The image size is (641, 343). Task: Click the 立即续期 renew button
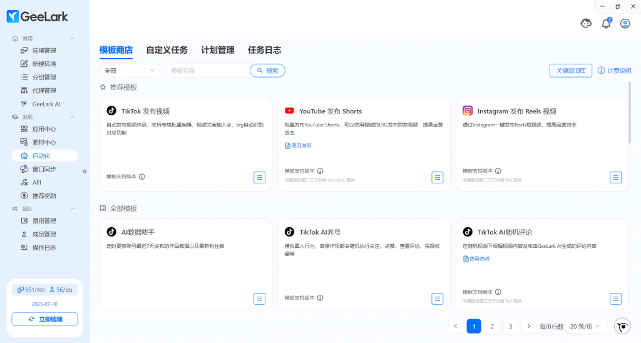coord(44,319)
